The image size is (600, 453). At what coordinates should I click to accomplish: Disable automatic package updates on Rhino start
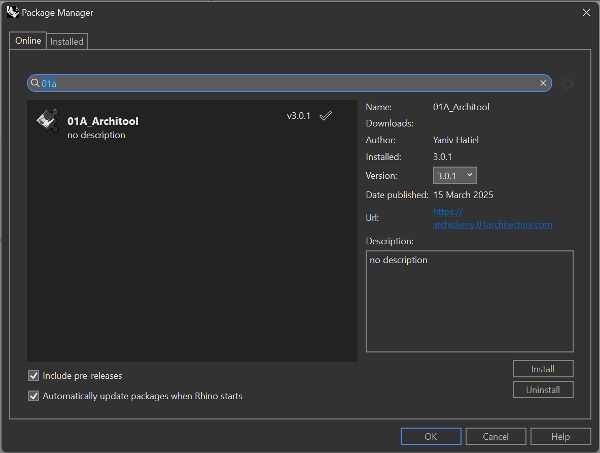[x=33, y=396]
